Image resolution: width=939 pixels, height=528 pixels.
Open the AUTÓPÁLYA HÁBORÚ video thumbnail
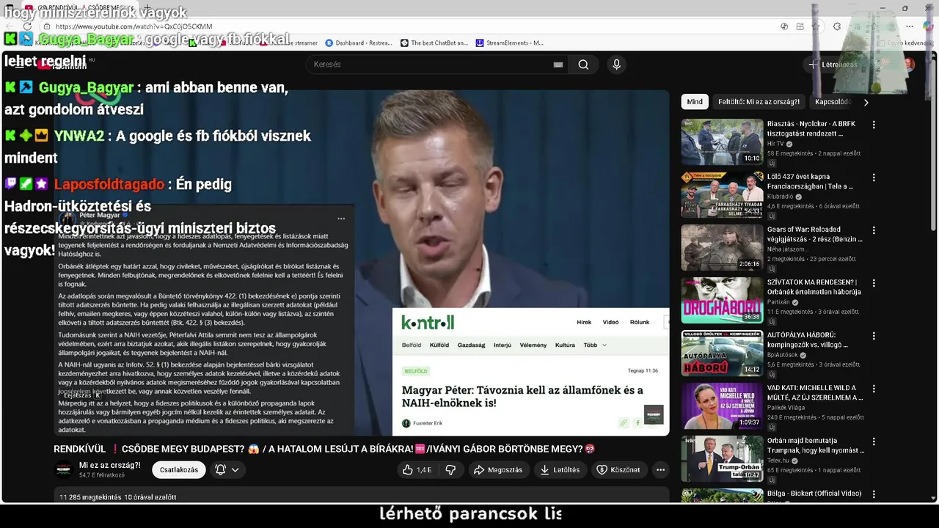722,353
